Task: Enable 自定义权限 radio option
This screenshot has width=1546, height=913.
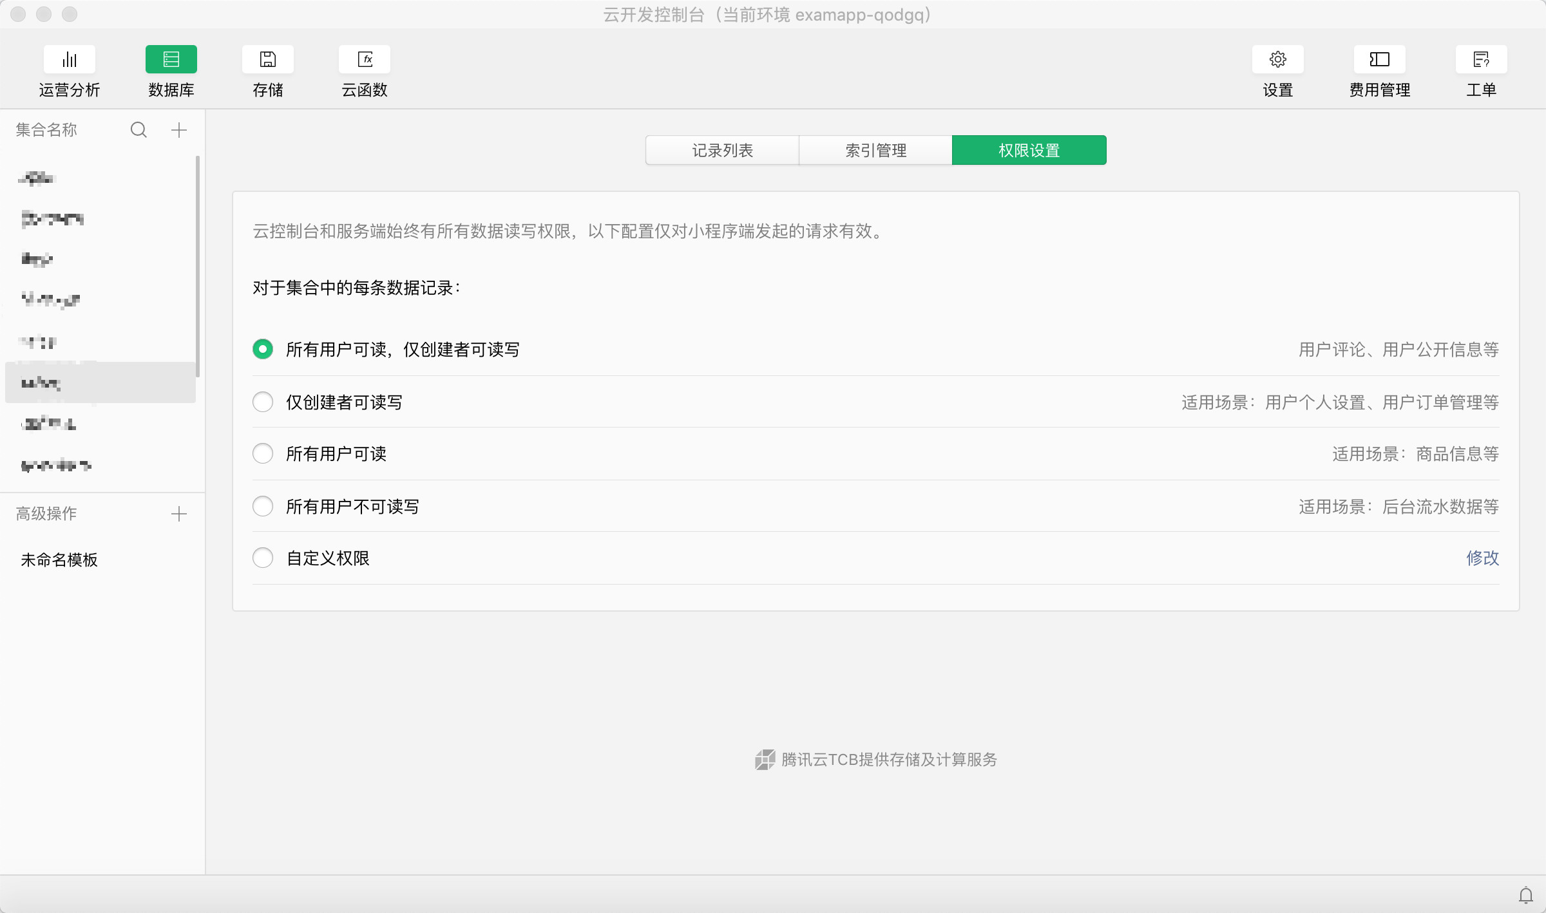Action: click(x=263, y=558)
